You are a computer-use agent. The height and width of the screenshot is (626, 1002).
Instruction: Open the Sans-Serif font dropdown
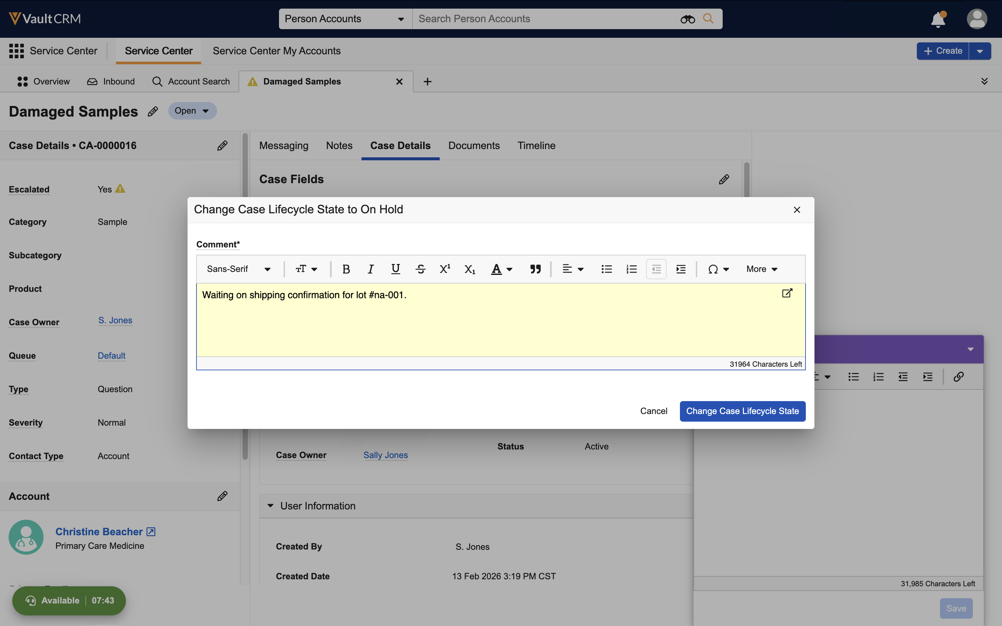(239, 269)
